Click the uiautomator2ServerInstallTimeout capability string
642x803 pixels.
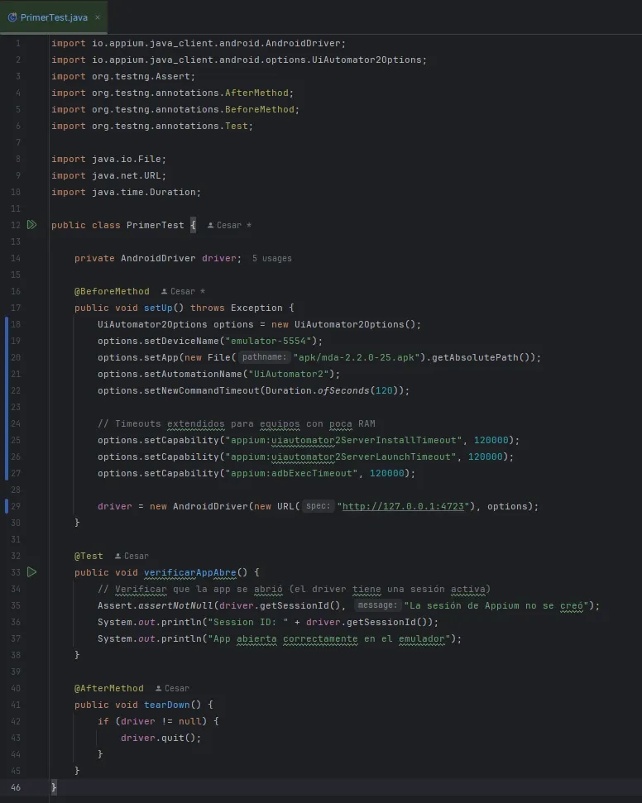tap(344, 441)
